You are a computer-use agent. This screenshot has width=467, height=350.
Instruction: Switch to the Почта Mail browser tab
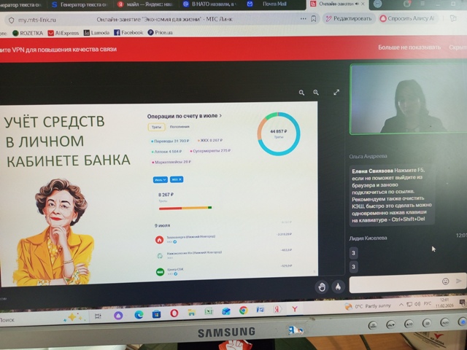273,4
